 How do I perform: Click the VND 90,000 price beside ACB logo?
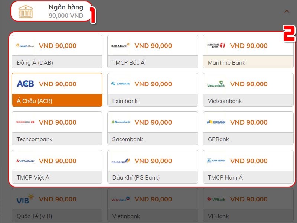pyautogui.click(x=58, y=84)
